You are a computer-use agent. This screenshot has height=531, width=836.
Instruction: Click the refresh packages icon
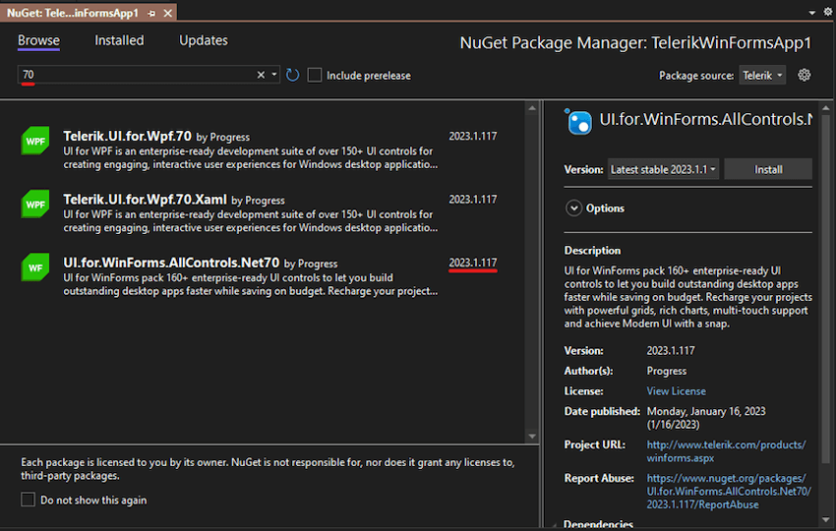pyautogui.click(x=292, y=75)
